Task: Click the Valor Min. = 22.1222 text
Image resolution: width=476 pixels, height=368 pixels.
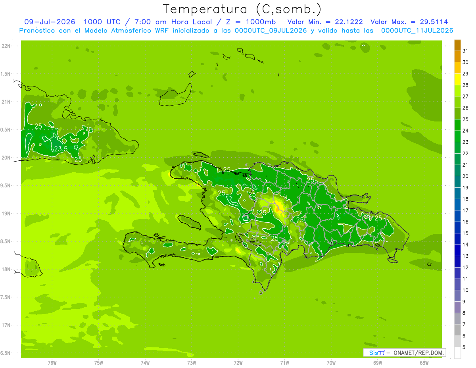Action: 325,22
